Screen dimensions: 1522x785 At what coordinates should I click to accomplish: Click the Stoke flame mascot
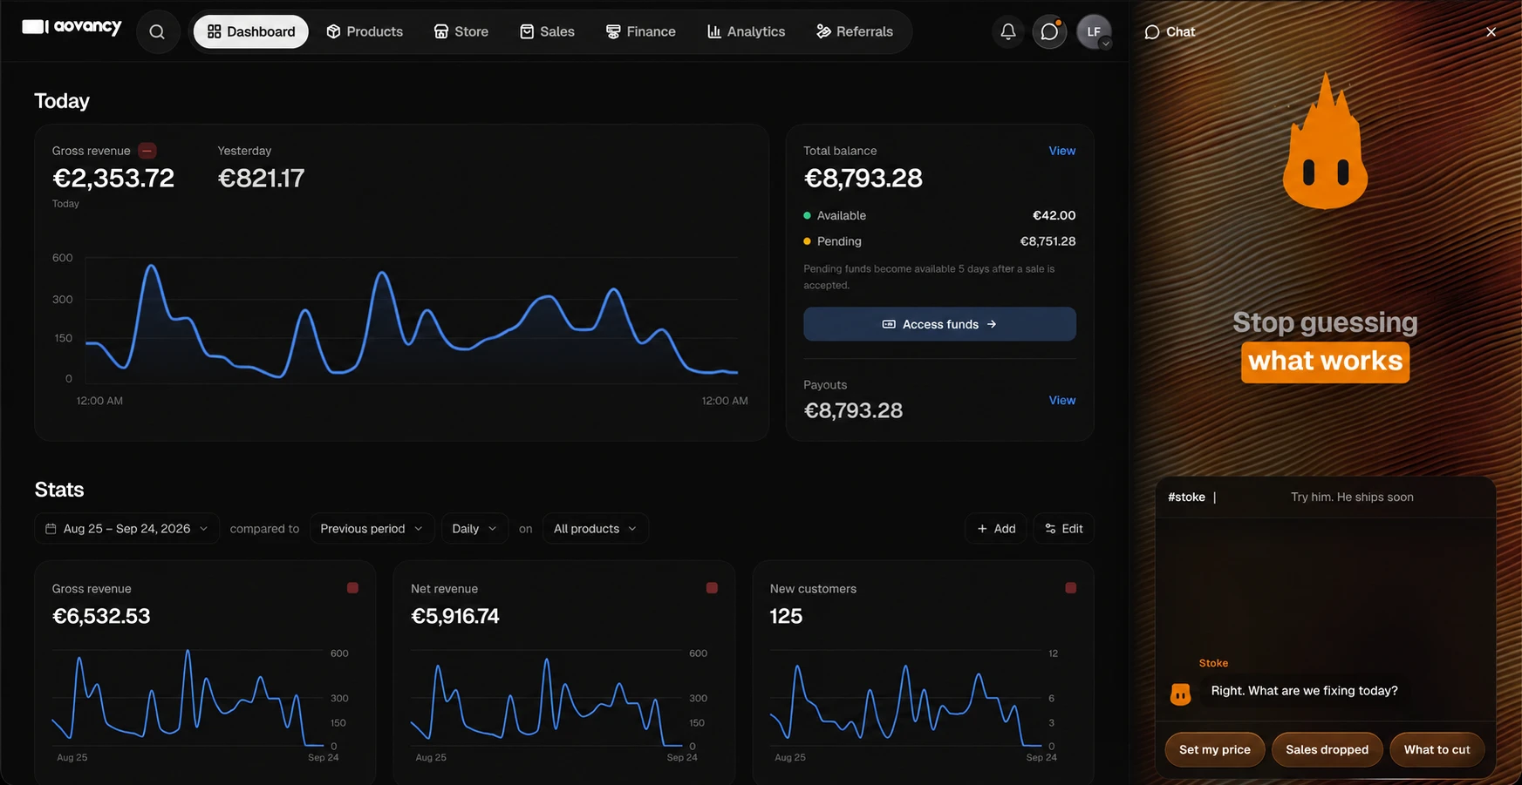1325,142
